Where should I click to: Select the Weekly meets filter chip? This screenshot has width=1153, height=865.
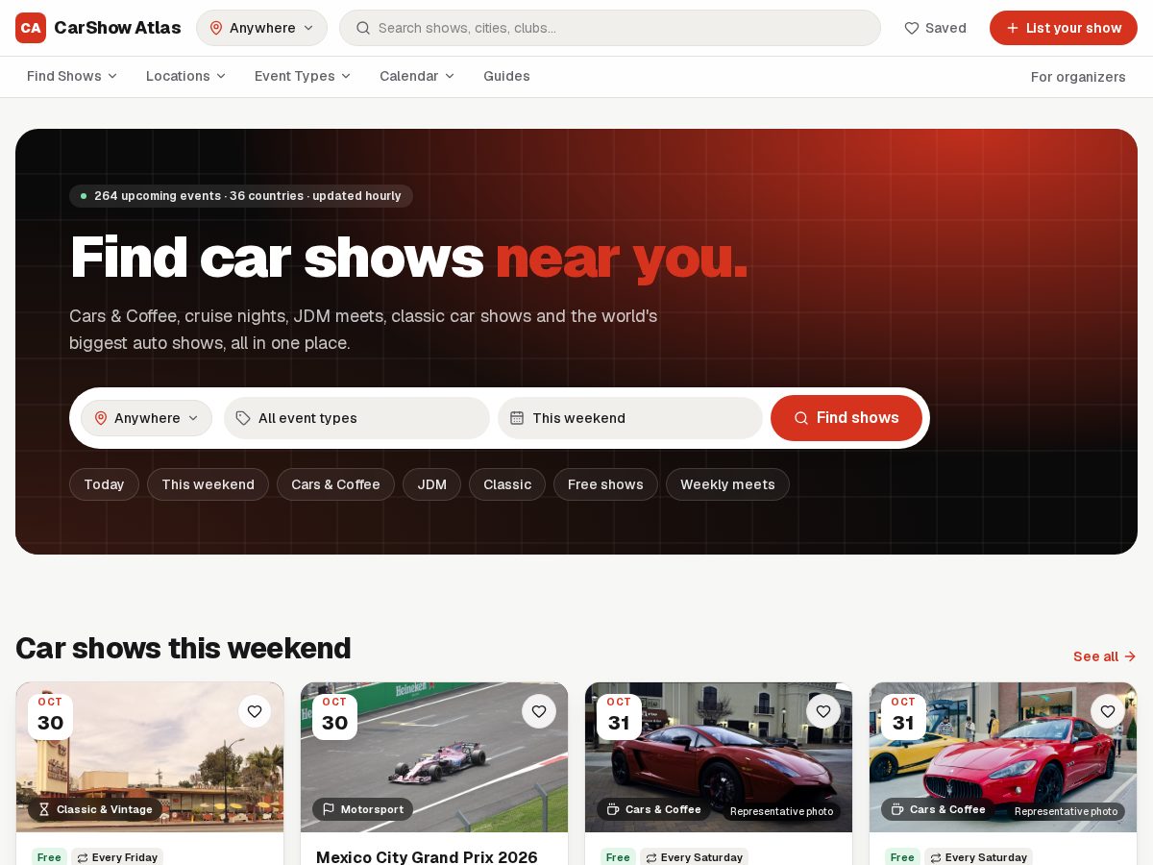point(727,484)
